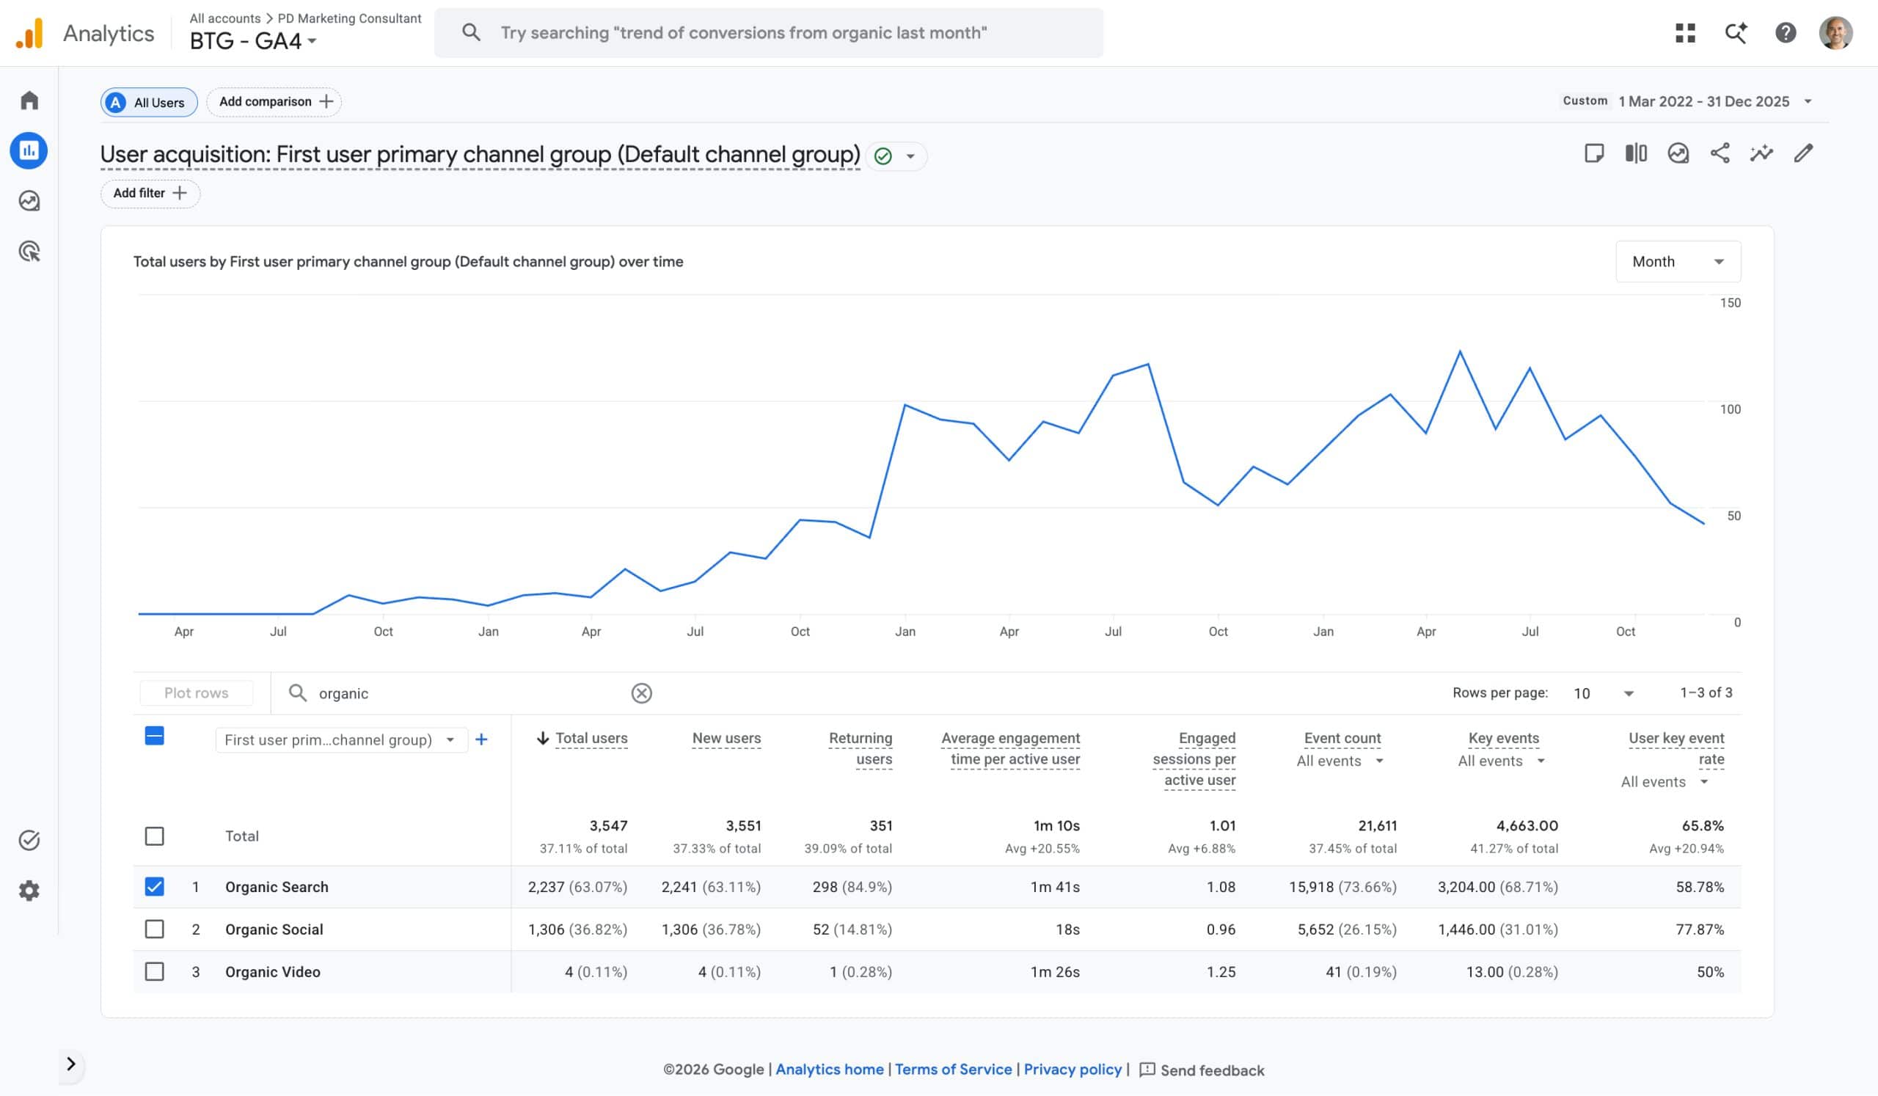Open the Explore icon in sidebar
The height and width of the screenshot is (1096, 1878).
(29, 200)
